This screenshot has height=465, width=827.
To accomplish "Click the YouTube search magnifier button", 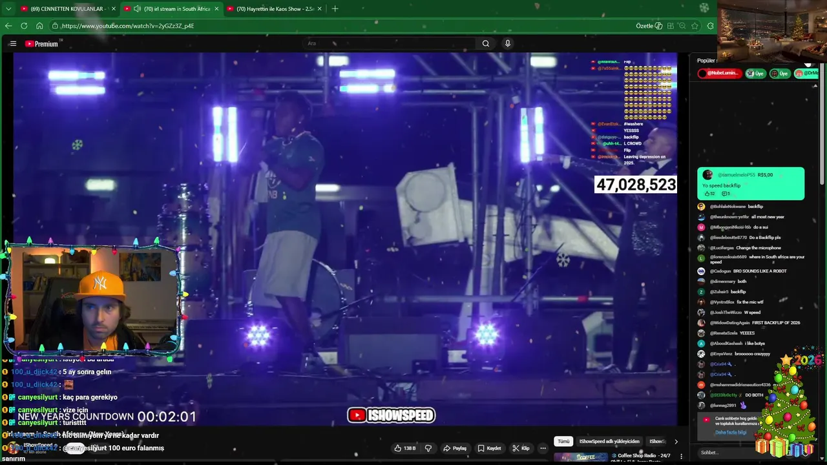I will [x=486, y=43].
